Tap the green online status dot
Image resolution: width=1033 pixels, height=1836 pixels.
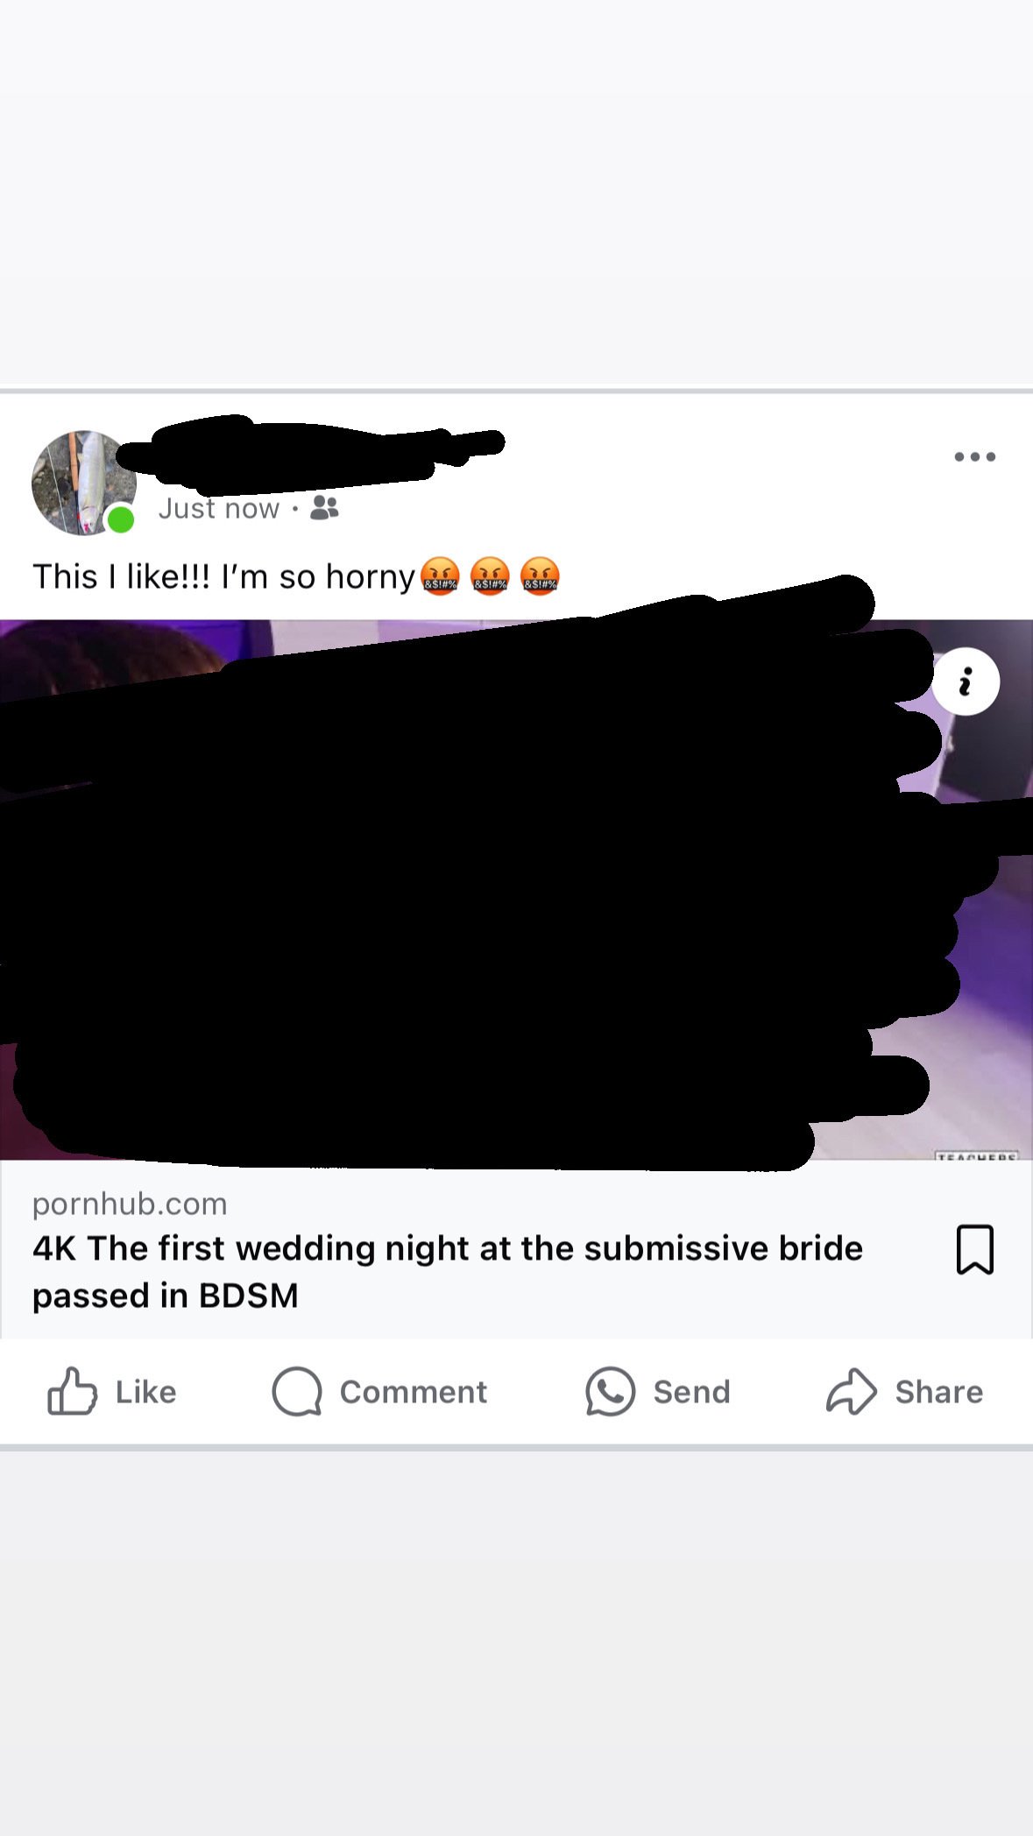120,519
